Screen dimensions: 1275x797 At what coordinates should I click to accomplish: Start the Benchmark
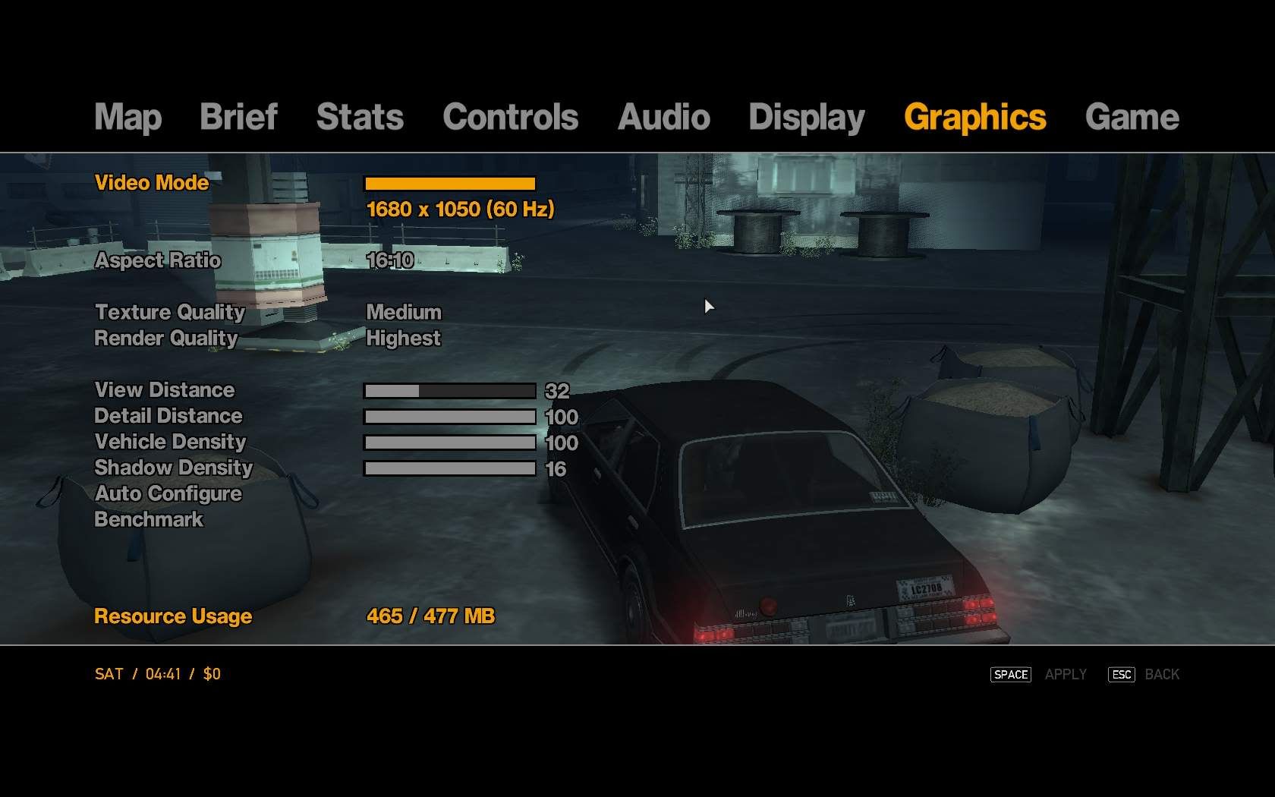[149, 519]
